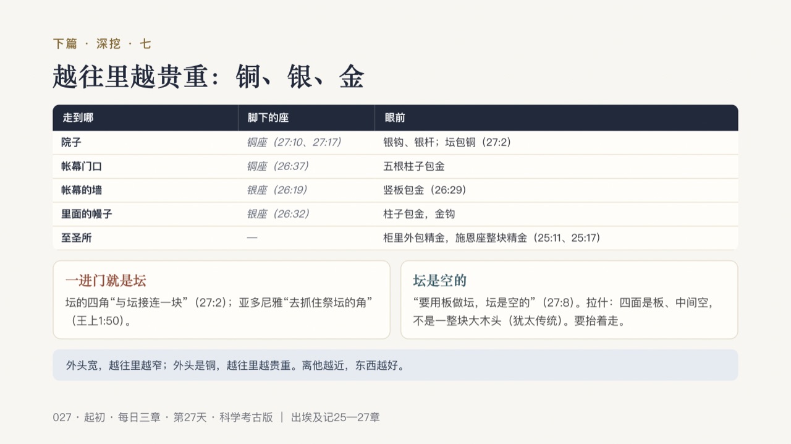791x444 pixels.
Task: Click the cell 柱子包金，金钩
Action: pos(419,214)
